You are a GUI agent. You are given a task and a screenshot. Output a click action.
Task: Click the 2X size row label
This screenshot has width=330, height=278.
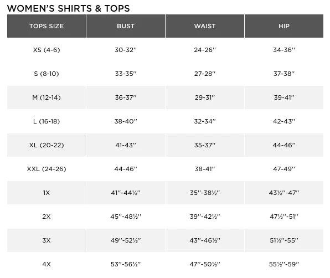click(x=47, y=217)
